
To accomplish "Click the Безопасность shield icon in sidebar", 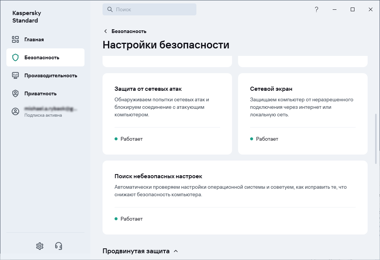I will pos(15,57).
